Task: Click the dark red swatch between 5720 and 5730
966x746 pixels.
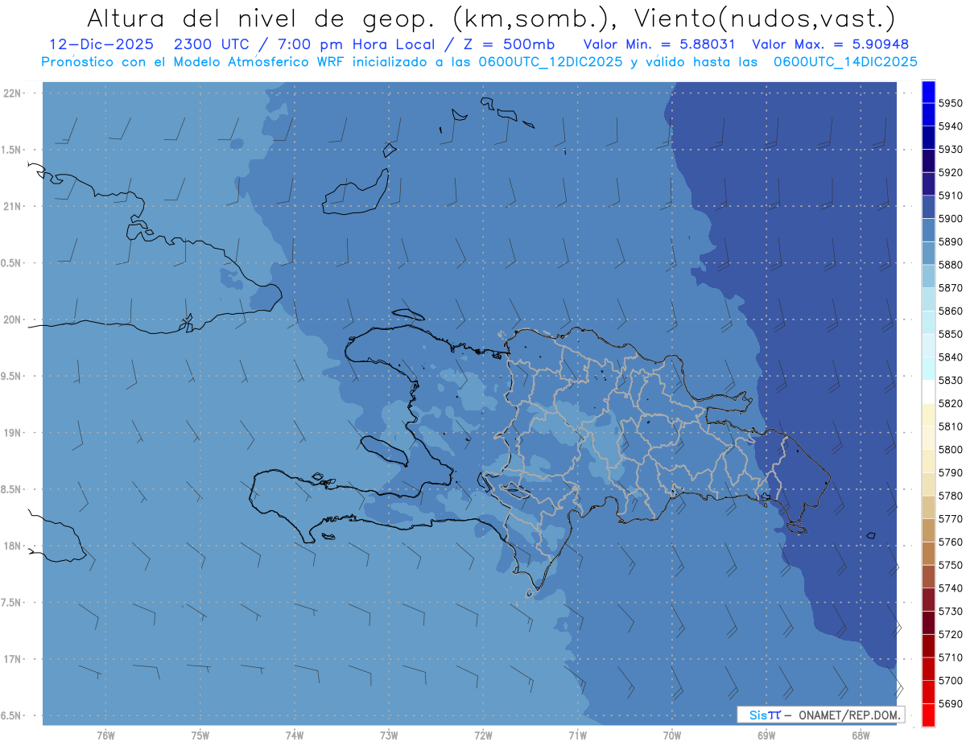Action: click(x=928, y=622)
